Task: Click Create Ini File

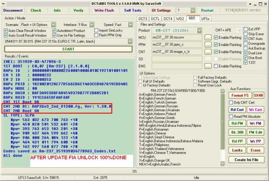Action: click(x=246, y=160)
